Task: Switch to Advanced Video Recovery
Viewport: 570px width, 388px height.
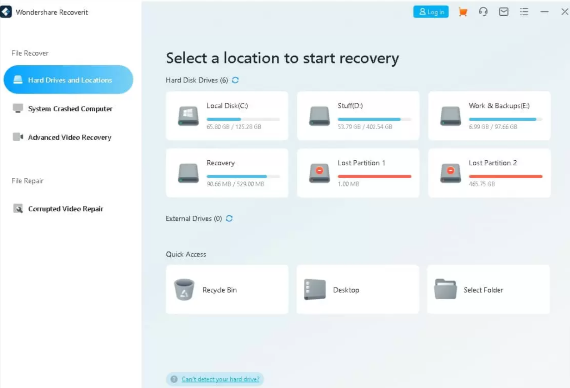Action: pos(69,138)
